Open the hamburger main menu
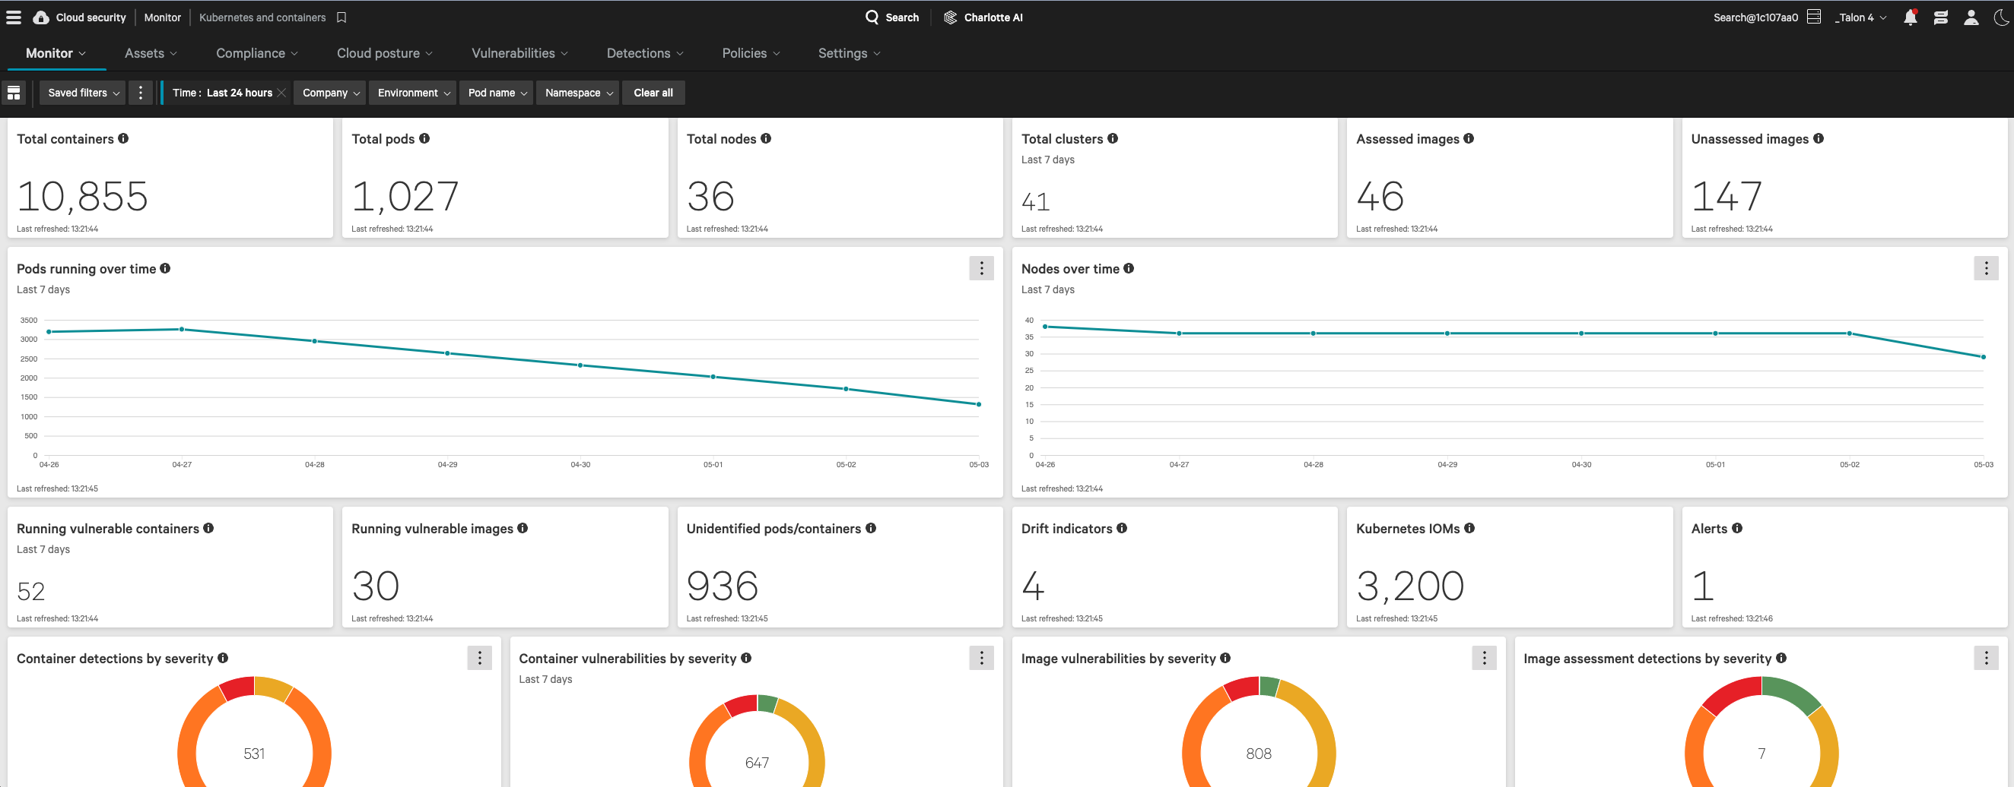2014x787 pixels. point(13,17)
